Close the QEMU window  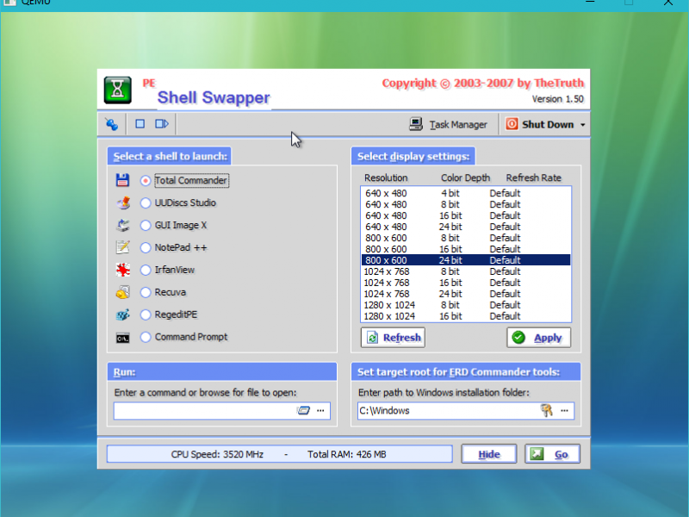click(x=668, y=3)
